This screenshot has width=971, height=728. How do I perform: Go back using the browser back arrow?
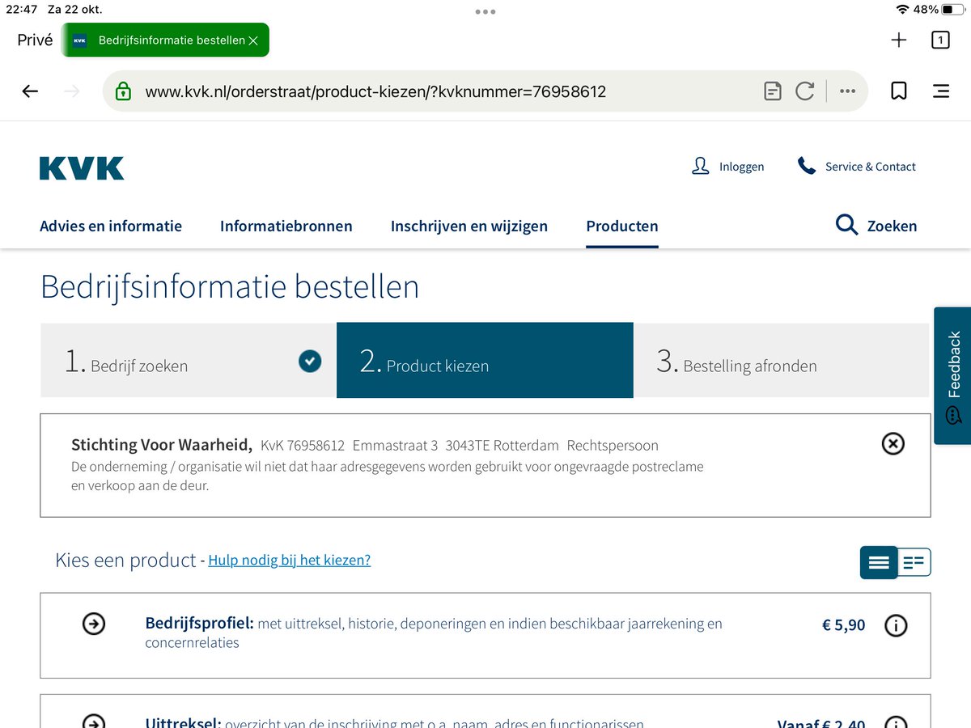[x=30, y=91]
